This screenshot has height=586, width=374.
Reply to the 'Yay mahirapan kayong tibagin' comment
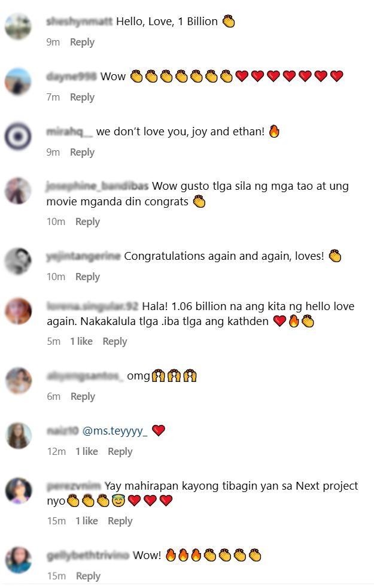tap(120, 521)
